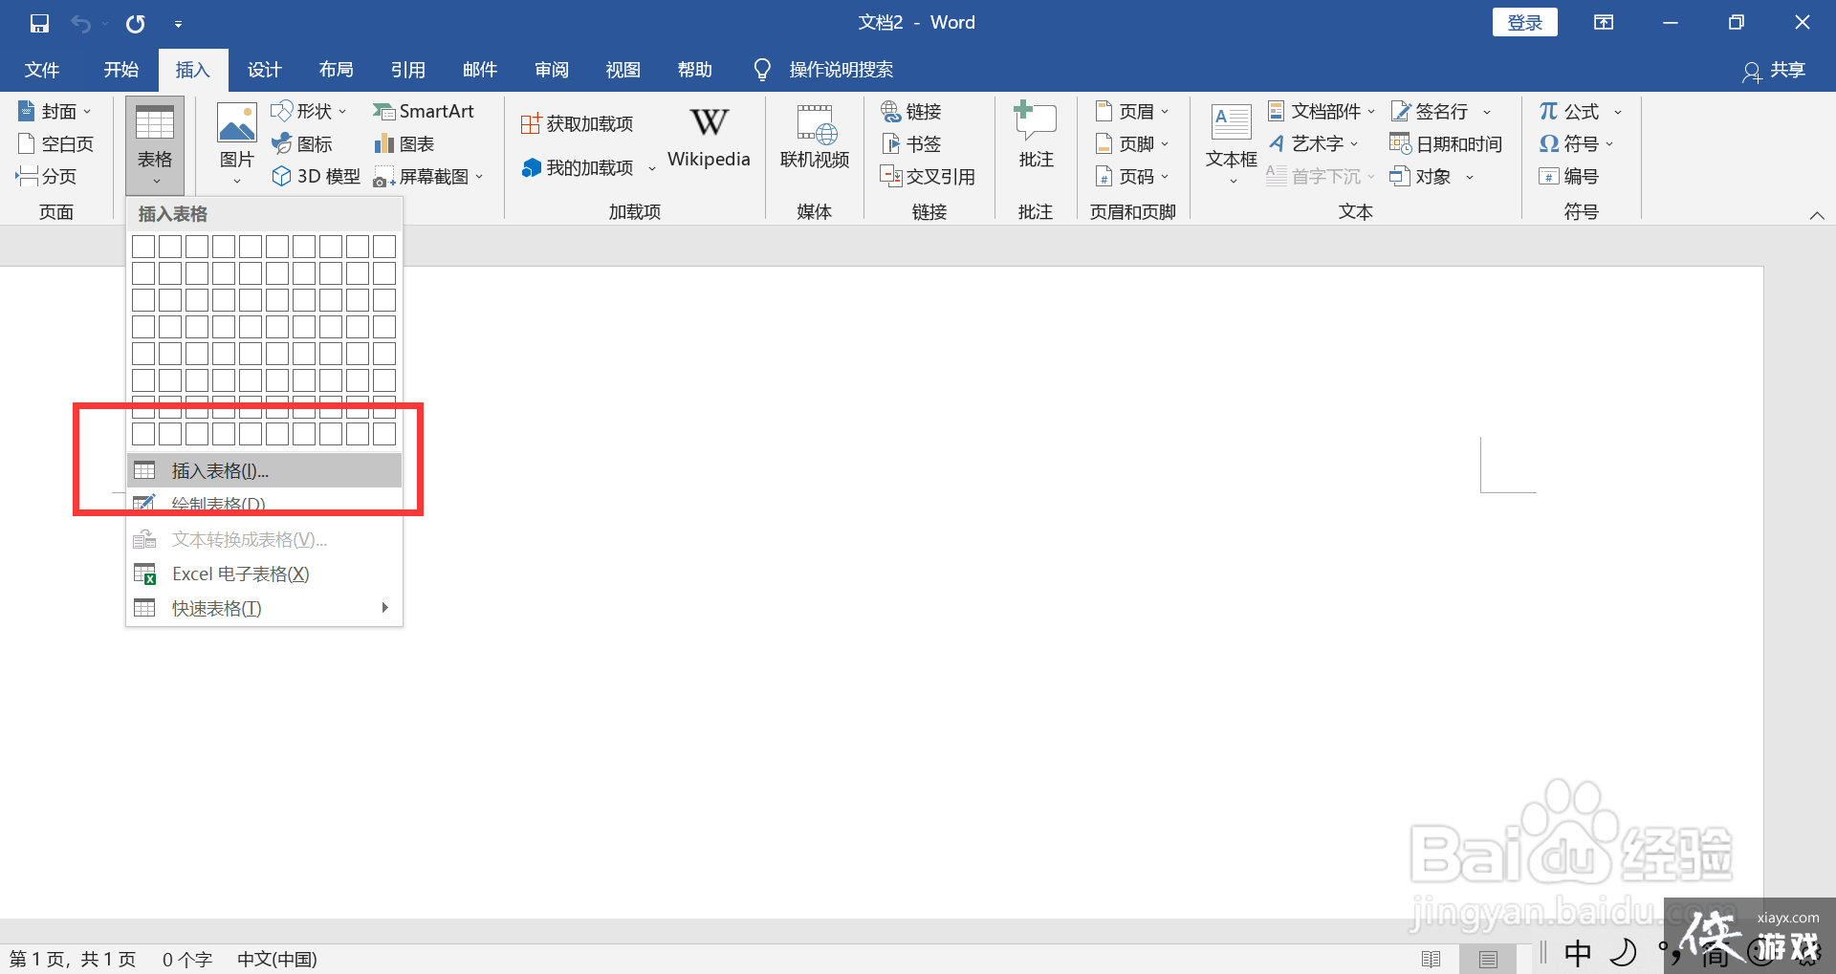Switch to the 引用 tab
The height and width of the screenshot is (974, 1836).
coord(408,70)
